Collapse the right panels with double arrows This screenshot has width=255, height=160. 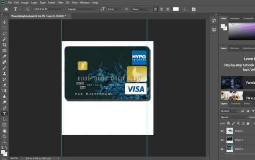click(x=216, y=14)
